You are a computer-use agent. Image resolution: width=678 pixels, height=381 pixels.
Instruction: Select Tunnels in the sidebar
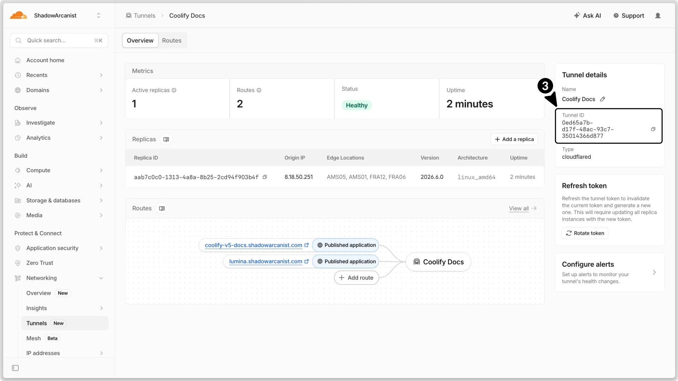pyautogui.click(x=65, y=323)
